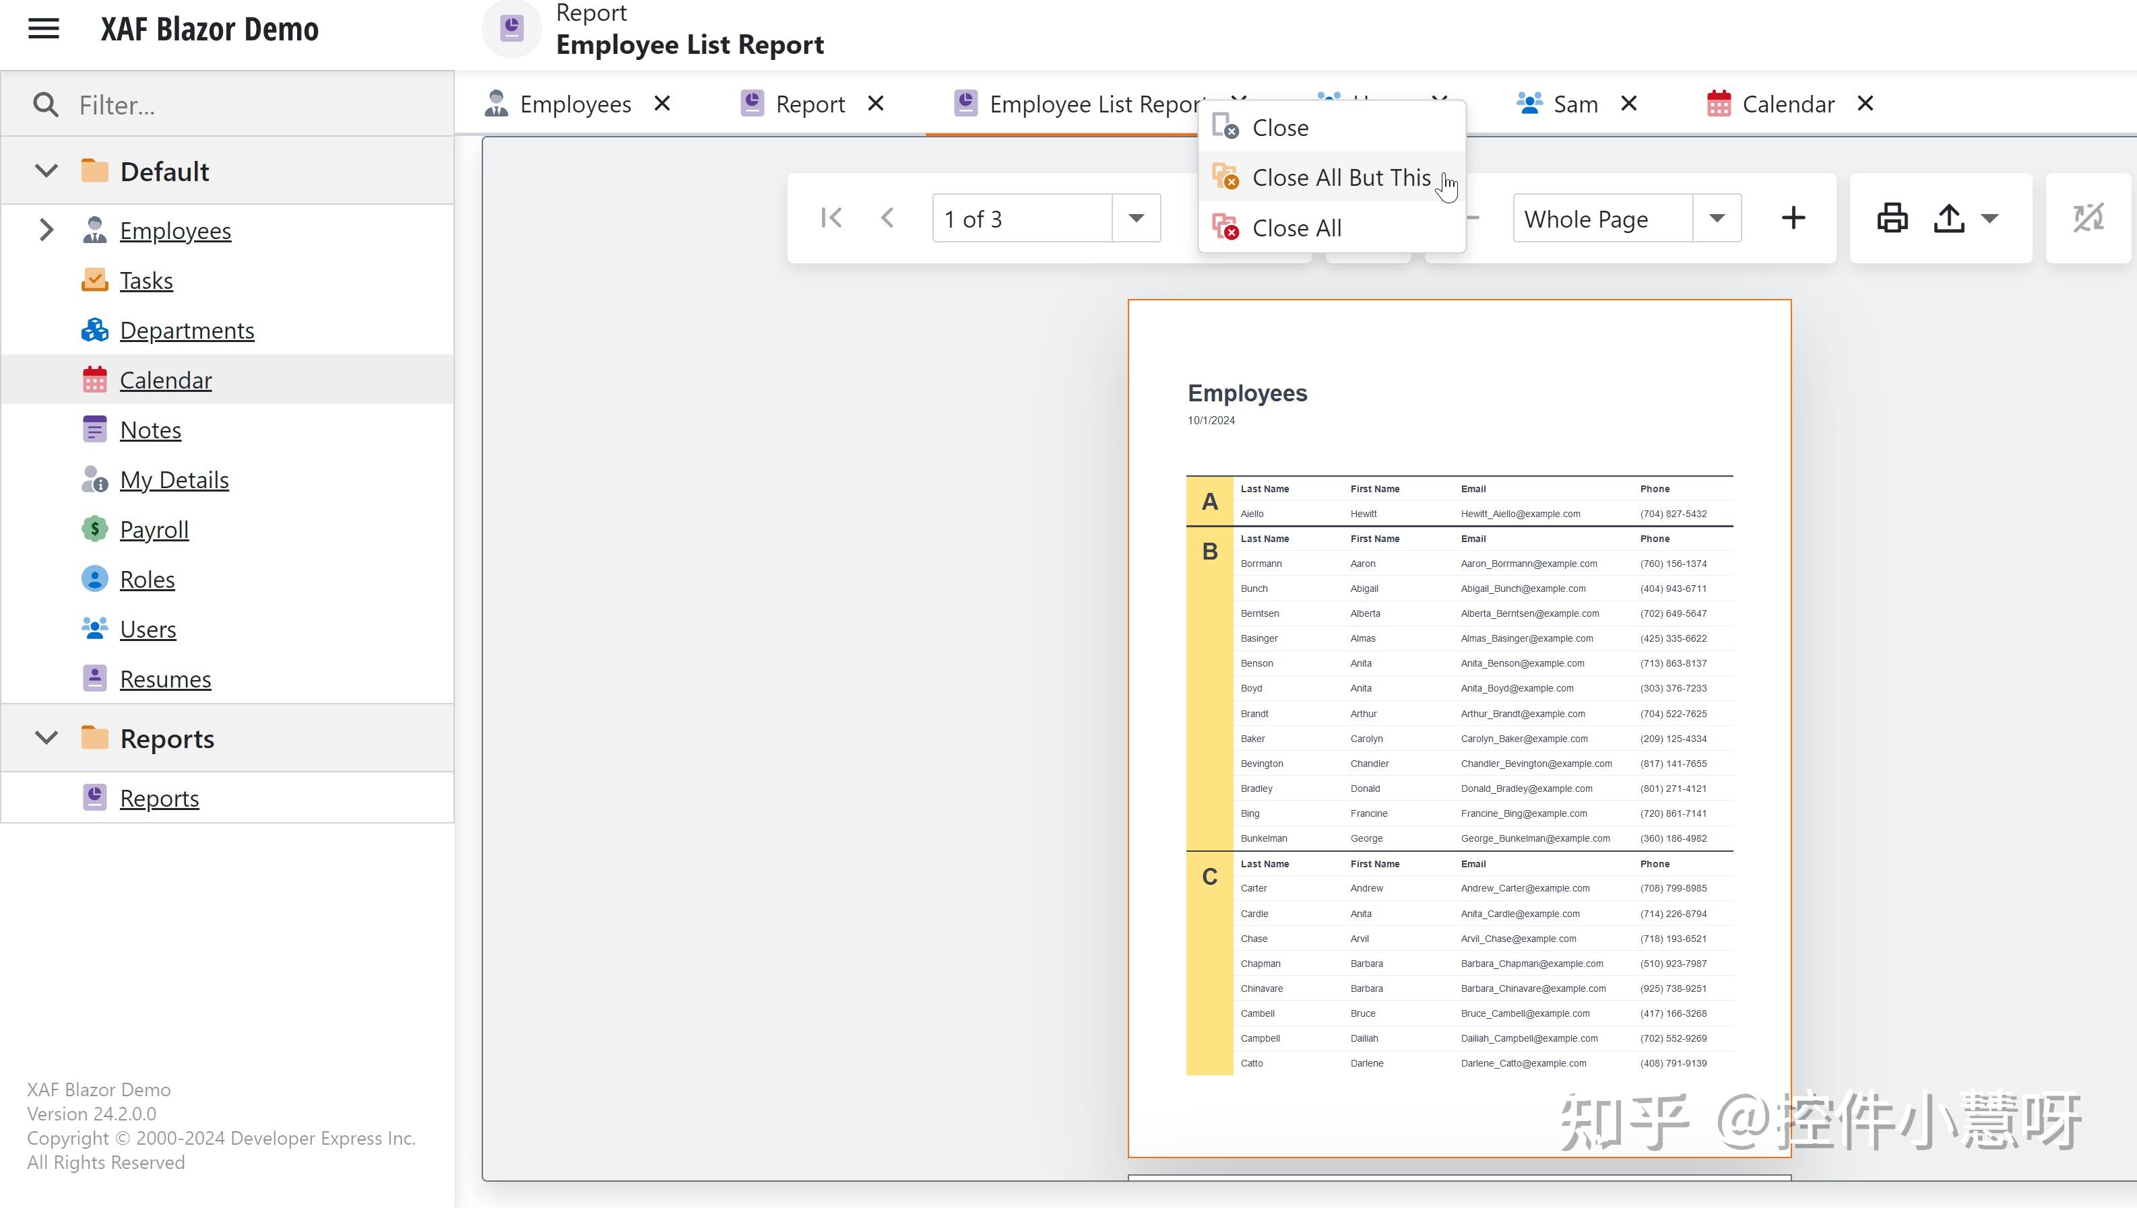
Task: Select the Departments item in the sidebar
Action: (187, 330)
